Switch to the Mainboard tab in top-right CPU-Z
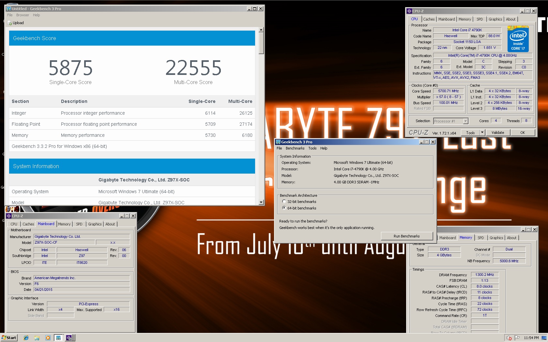The image size is (548, 342). 446,19
